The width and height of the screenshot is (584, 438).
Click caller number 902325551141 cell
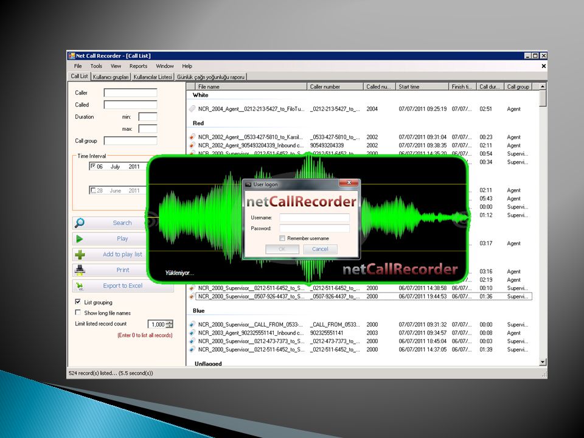[327, 333]
